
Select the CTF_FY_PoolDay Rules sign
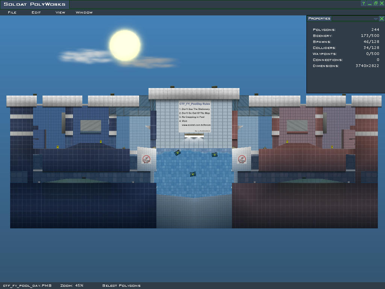194,116
